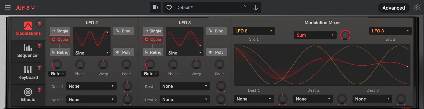Select the Effects tab
The image size is (424, 109).
point(28,95)
